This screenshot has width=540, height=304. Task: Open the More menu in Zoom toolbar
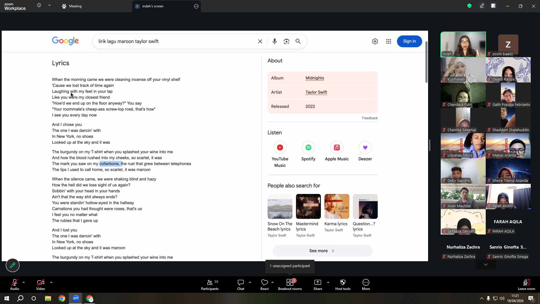click(x=366, y=285)
